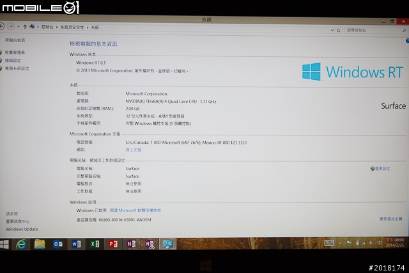
Task: Open the volume speaker tray icon
Action: (371, 243)
